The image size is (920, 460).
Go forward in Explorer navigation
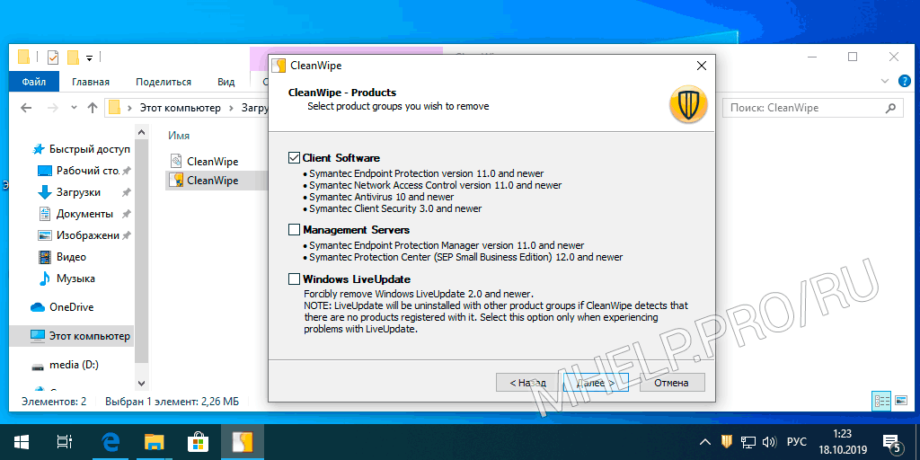coord(52,108)
